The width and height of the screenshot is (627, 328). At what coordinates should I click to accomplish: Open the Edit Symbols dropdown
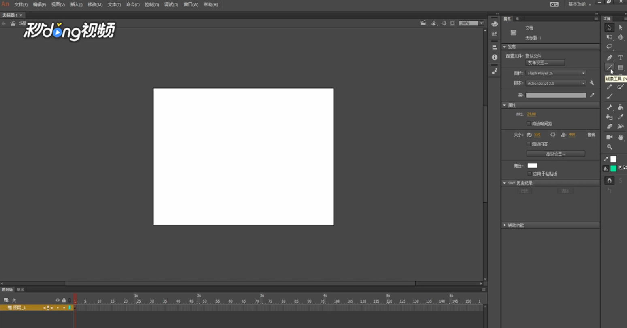coord(434,23)
